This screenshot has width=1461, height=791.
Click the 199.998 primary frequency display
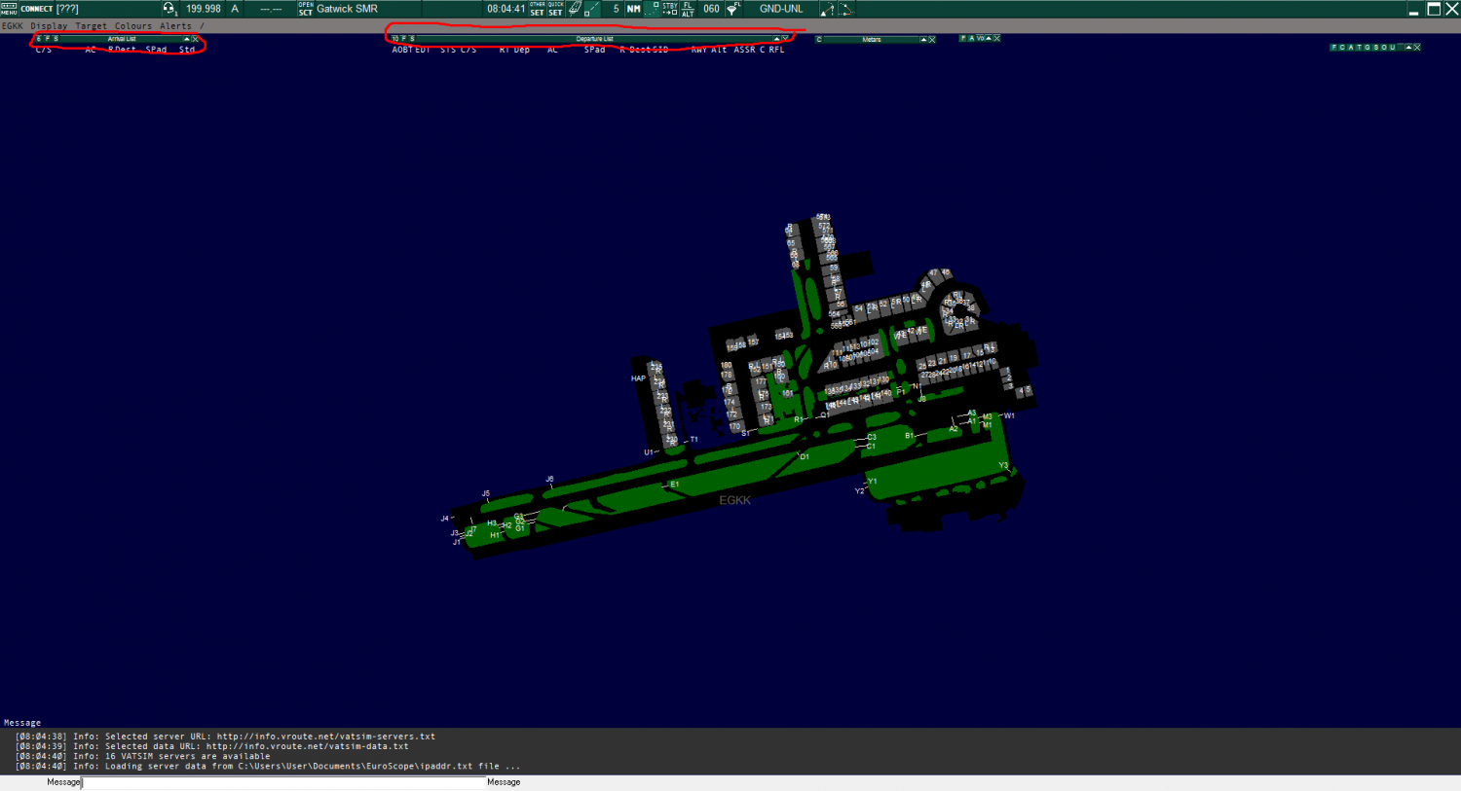[x=204, y=9]
